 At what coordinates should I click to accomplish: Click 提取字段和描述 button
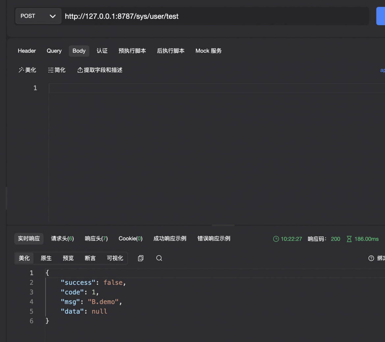point(100,70)
